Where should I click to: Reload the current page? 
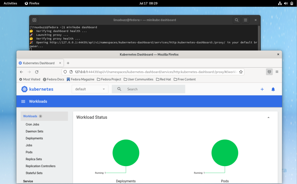pyautogui.click(x=37, y=72)
